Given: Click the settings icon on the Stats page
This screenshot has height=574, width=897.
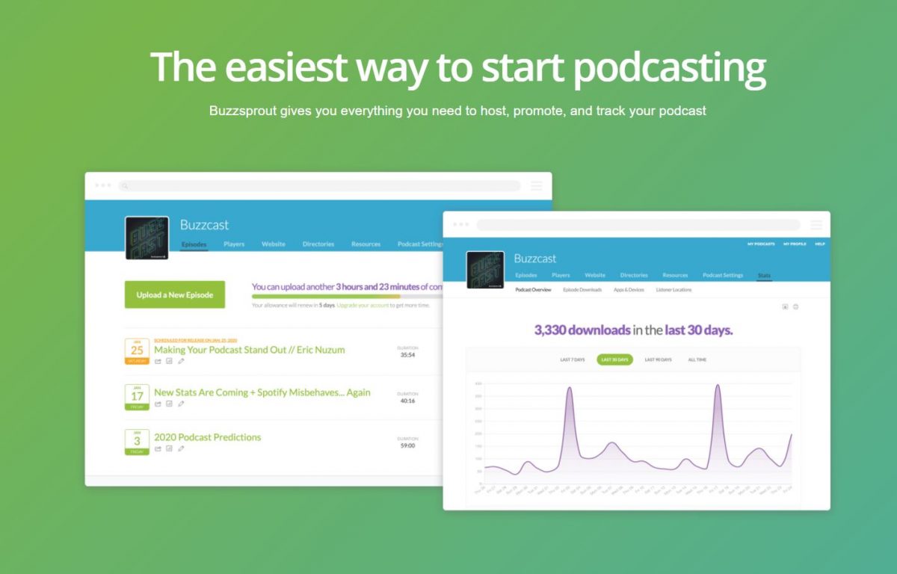Looking at the screenshot, I should click(795, 307).
